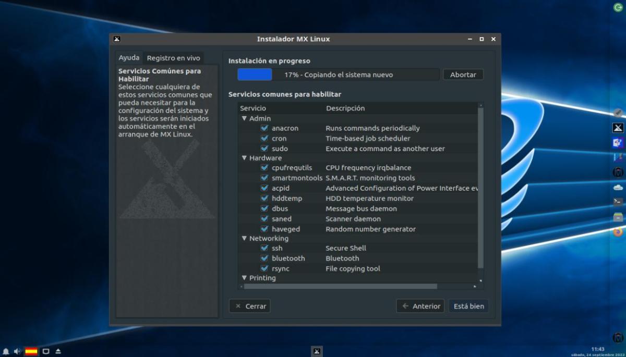Image resolution: width=626 pixels, height=357 pixels.
Task: Uncheck the anacron service checkbox
Action: click(264, 128)
